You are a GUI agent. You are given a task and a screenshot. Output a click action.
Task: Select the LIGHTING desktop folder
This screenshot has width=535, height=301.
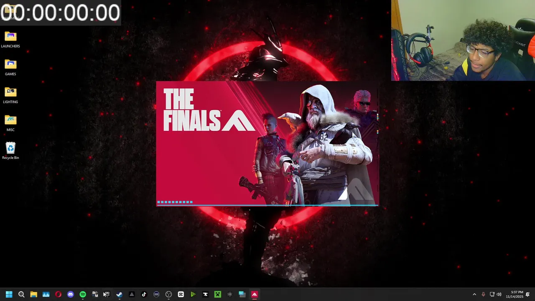click(x=10, y=96)
